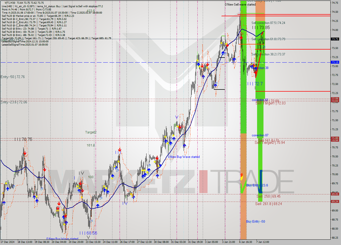Screen dimensions: 341x245
Task: Click the blue correction 61 label
Action: pos(260,100)
